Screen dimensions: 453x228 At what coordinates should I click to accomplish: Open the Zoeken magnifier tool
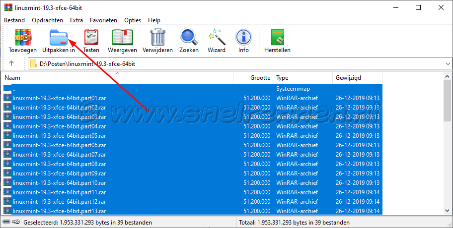pos(189,37)
